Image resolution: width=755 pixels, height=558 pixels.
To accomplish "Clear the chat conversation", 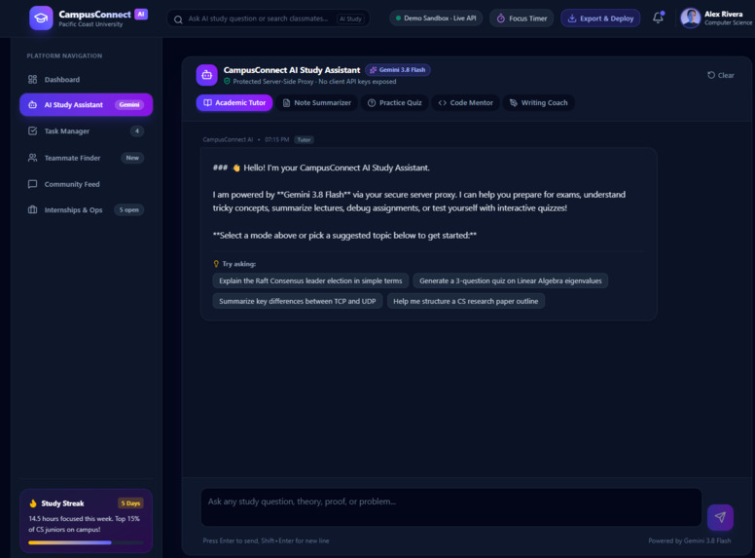I will click(721, 75).
